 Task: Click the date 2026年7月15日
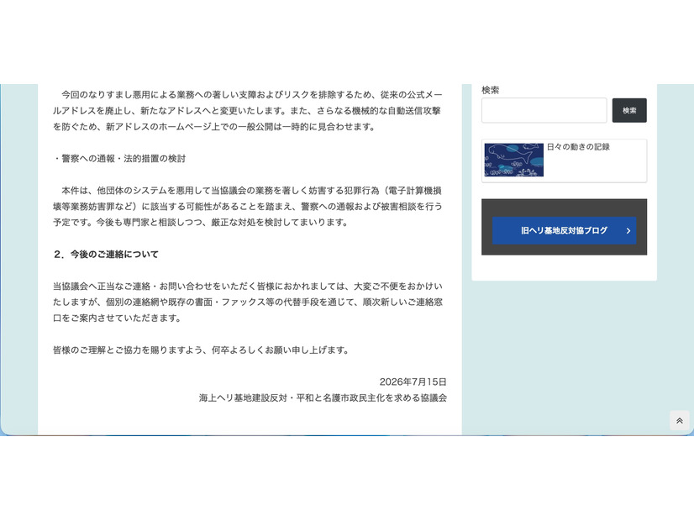[x=413, y=382]
